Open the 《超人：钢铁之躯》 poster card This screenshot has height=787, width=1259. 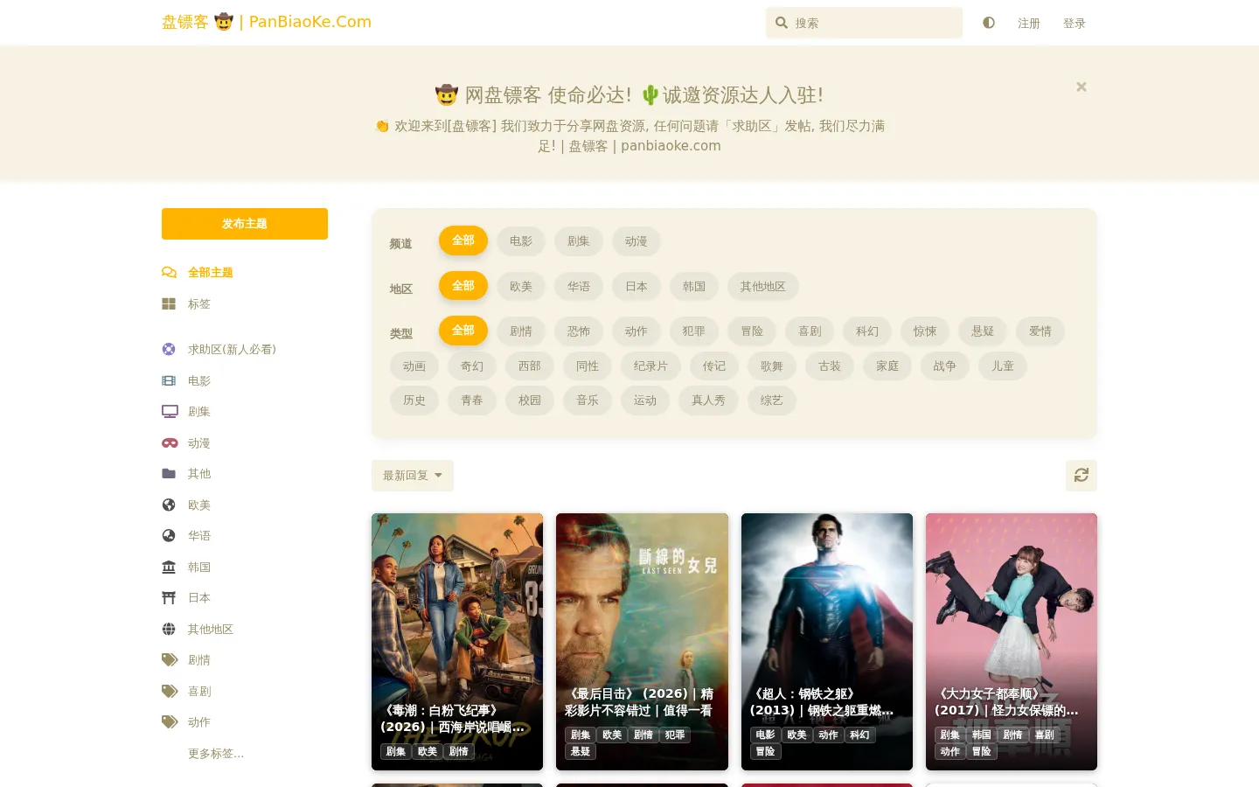pyautogui.click(x=827, y=642)
